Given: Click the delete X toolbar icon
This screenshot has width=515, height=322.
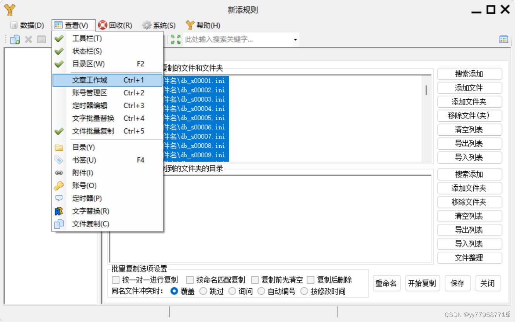Looking at the screenshot, I should click(x=28, y=39).
